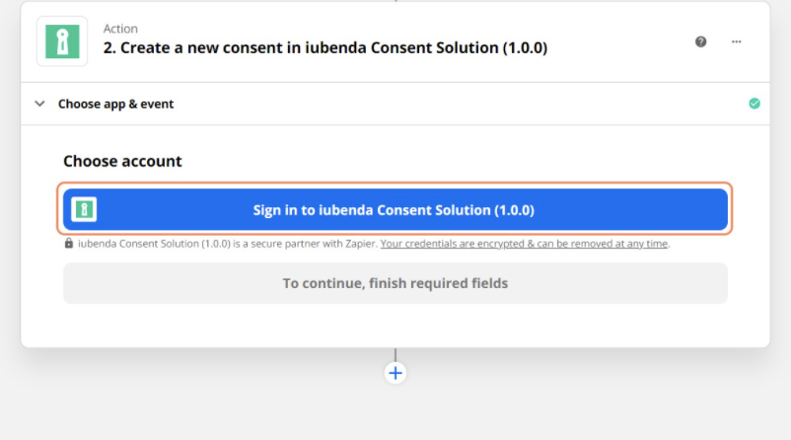Screen dimensions: 791x440
Task: Click the connector line above the plus button
Action: [x=395, y=355]
